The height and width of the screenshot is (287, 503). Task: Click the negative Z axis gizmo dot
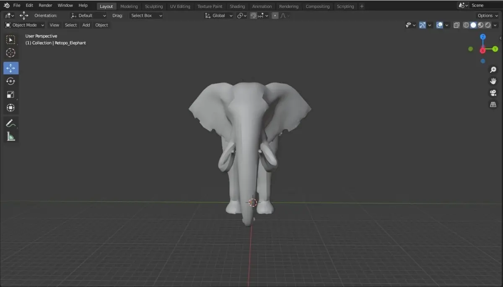click(483, 61)
